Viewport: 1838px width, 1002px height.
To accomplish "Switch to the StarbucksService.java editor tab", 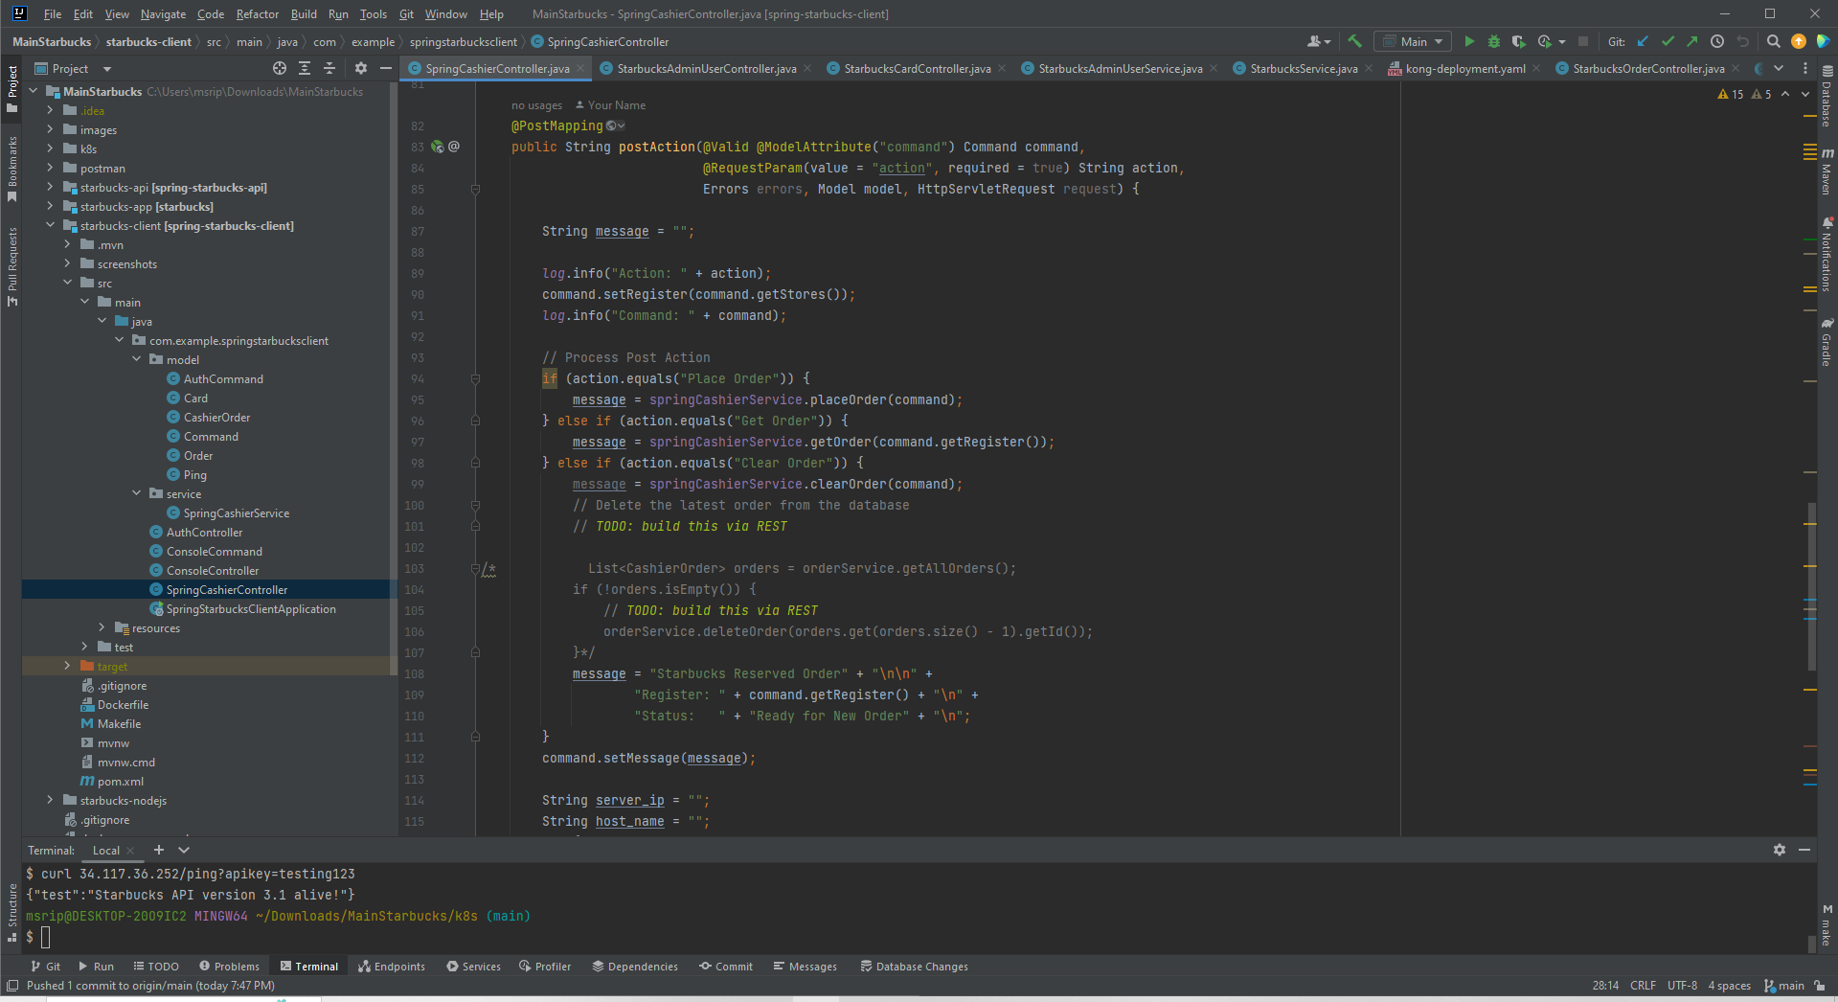I will [1303, 68].
